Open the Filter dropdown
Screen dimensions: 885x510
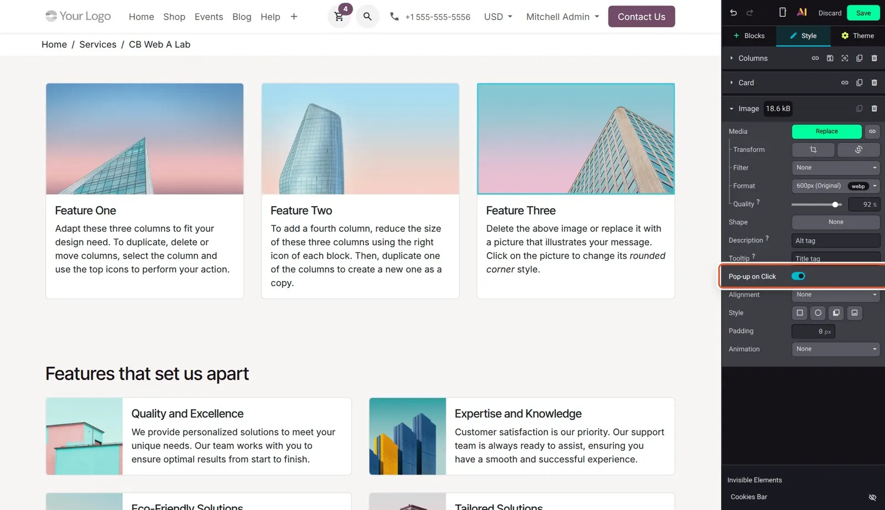[x=836, y=168]
